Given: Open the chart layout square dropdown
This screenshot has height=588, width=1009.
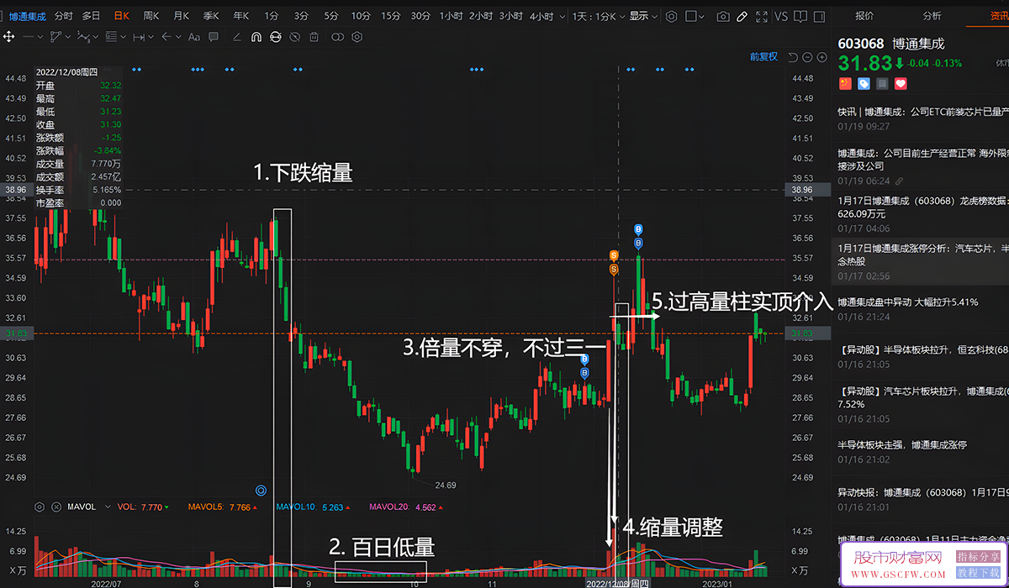Looking at the screenshot, I should tap(695, 16).
